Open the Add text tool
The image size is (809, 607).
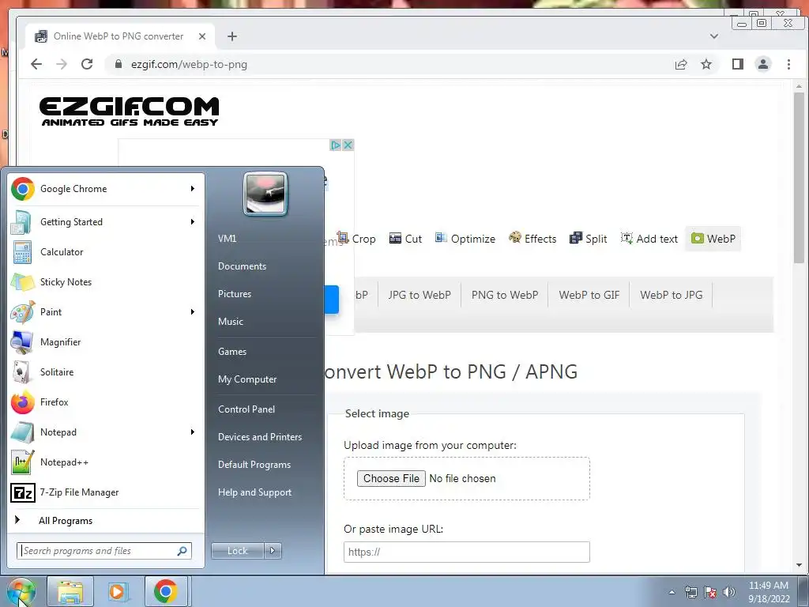pos(649,239)
